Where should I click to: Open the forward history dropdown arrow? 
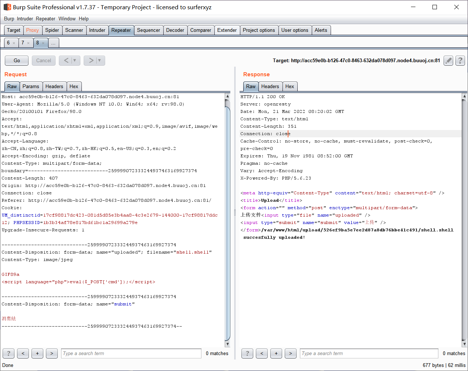[100, 60]
